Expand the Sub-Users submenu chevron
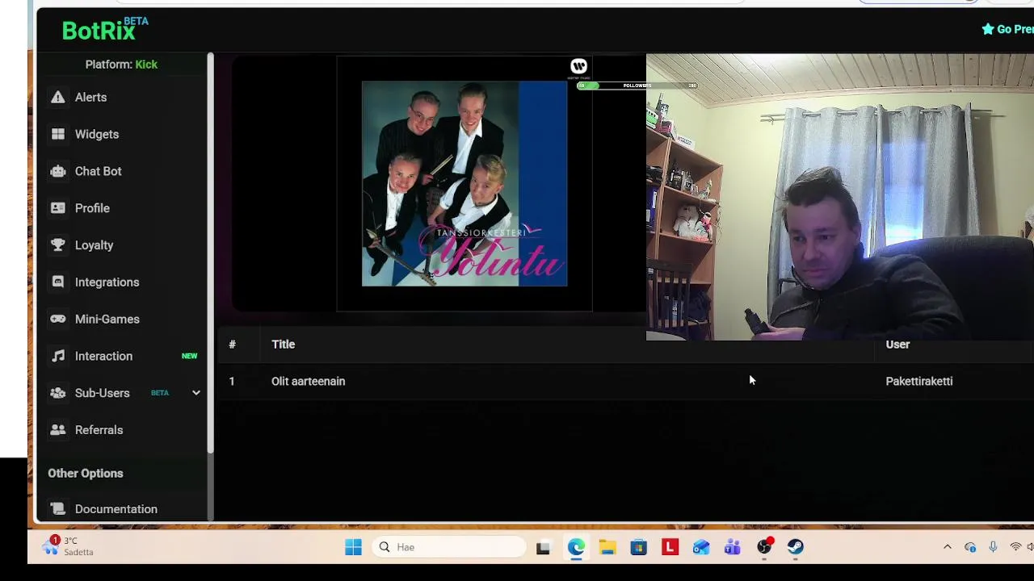The height and width of the screenshot is (581, 1034). coord(195,393)
